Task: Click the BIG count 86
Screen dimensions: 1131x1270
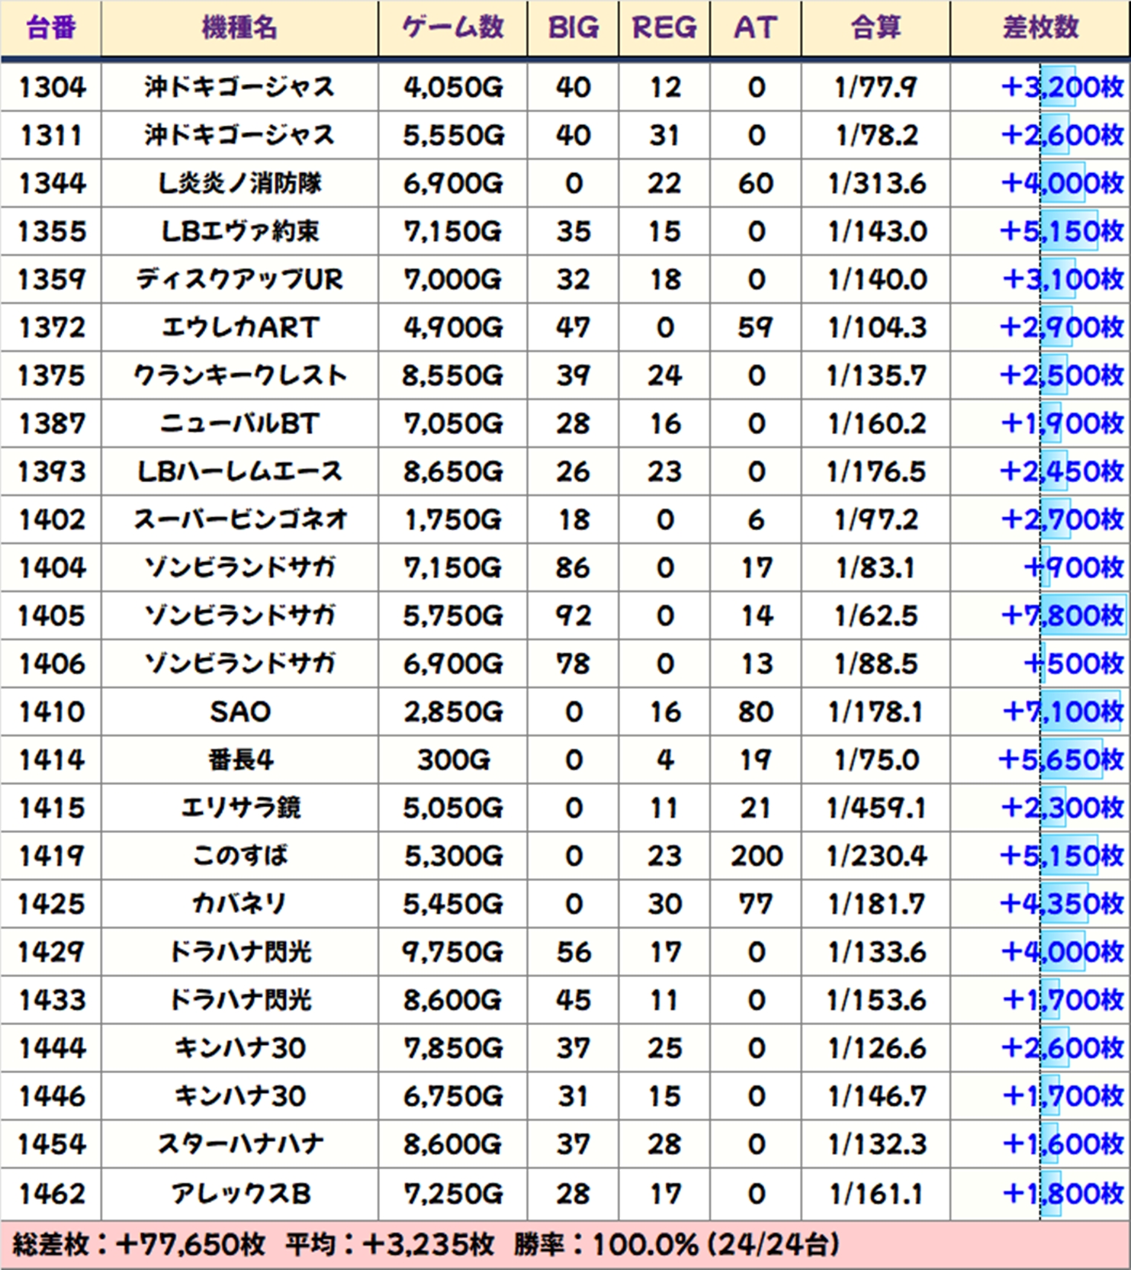Action: point(574,568)
